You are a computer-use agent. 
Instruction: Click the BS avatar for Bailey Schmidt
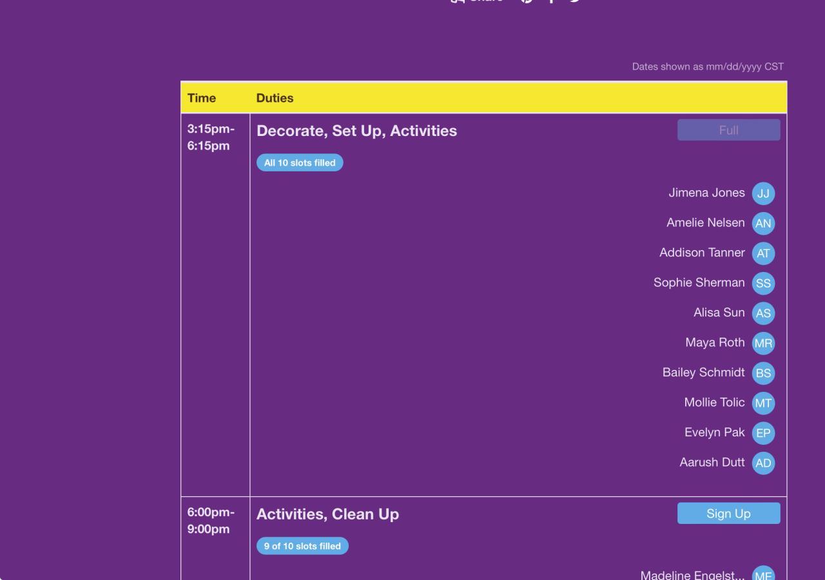pyautogui.click(x=763, y=373)
